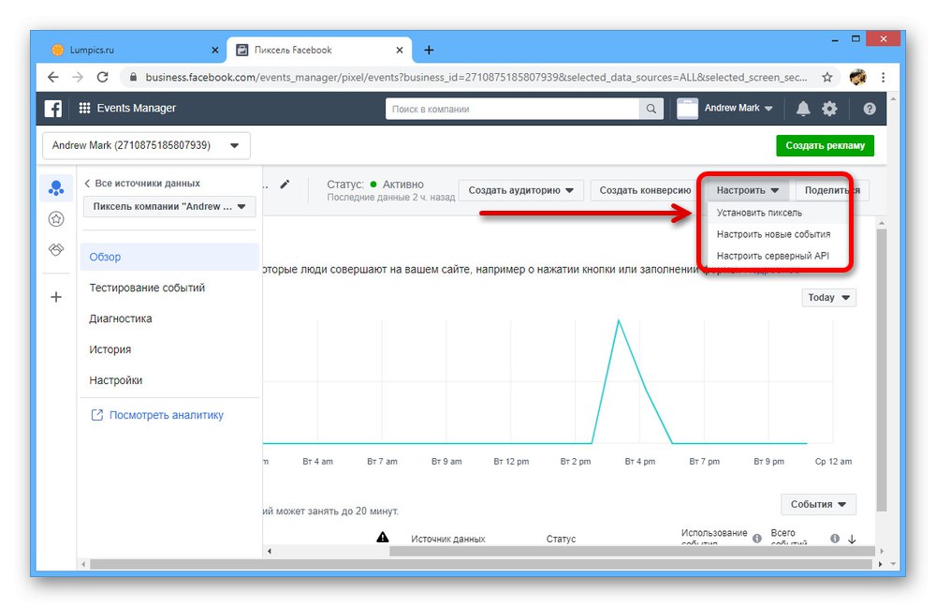Screen dimensions: 936x607
Task: Open business settings gear icon
Action: [x=829, y=108]
